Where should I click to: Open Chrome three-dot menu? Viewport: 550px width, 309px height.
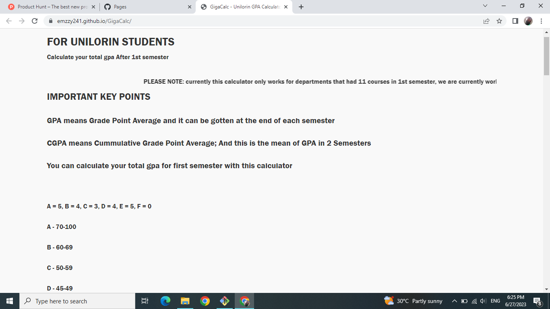(541, 21)
